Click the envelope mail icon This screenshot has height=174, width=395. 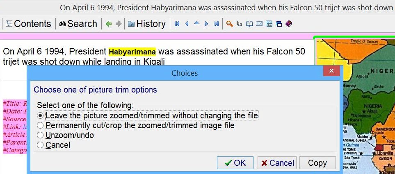coord(259,24)
